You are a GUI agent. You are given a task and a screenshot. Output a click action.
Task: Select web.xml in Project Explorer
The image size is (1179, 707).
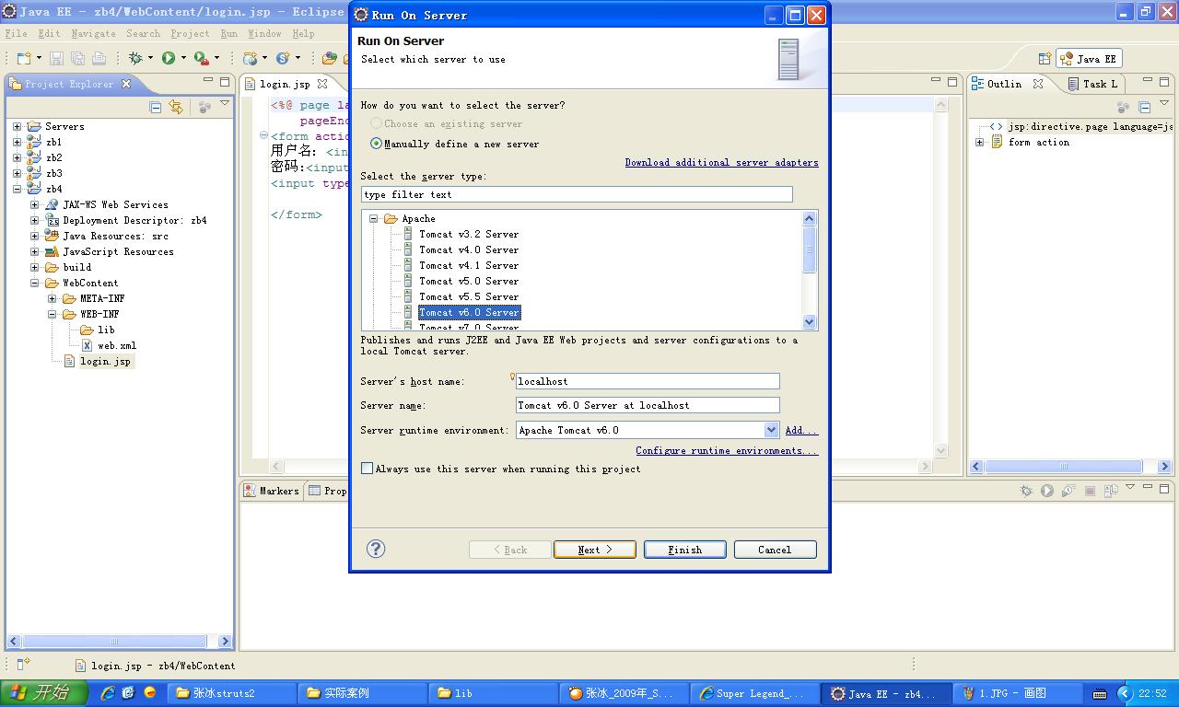click(x=117, y=345)
